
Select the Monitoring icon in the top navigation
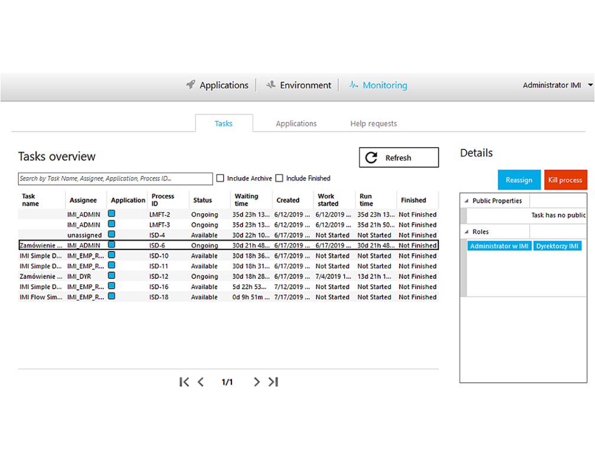pyautogui.click(x=354, y=85)
